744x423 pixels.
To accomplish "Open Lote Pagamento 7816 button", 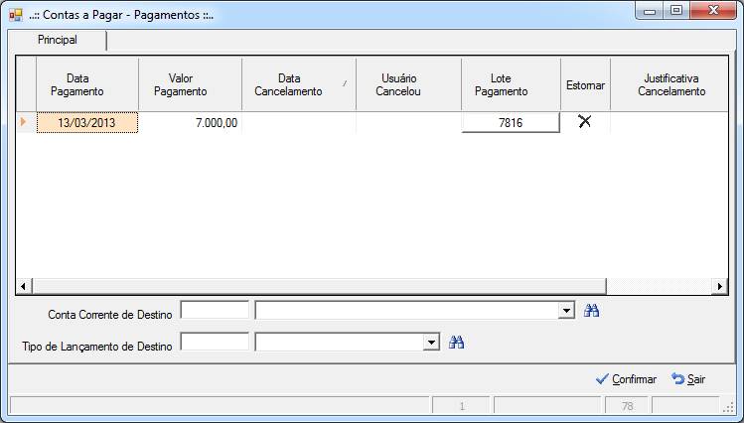I will (511, 123).
